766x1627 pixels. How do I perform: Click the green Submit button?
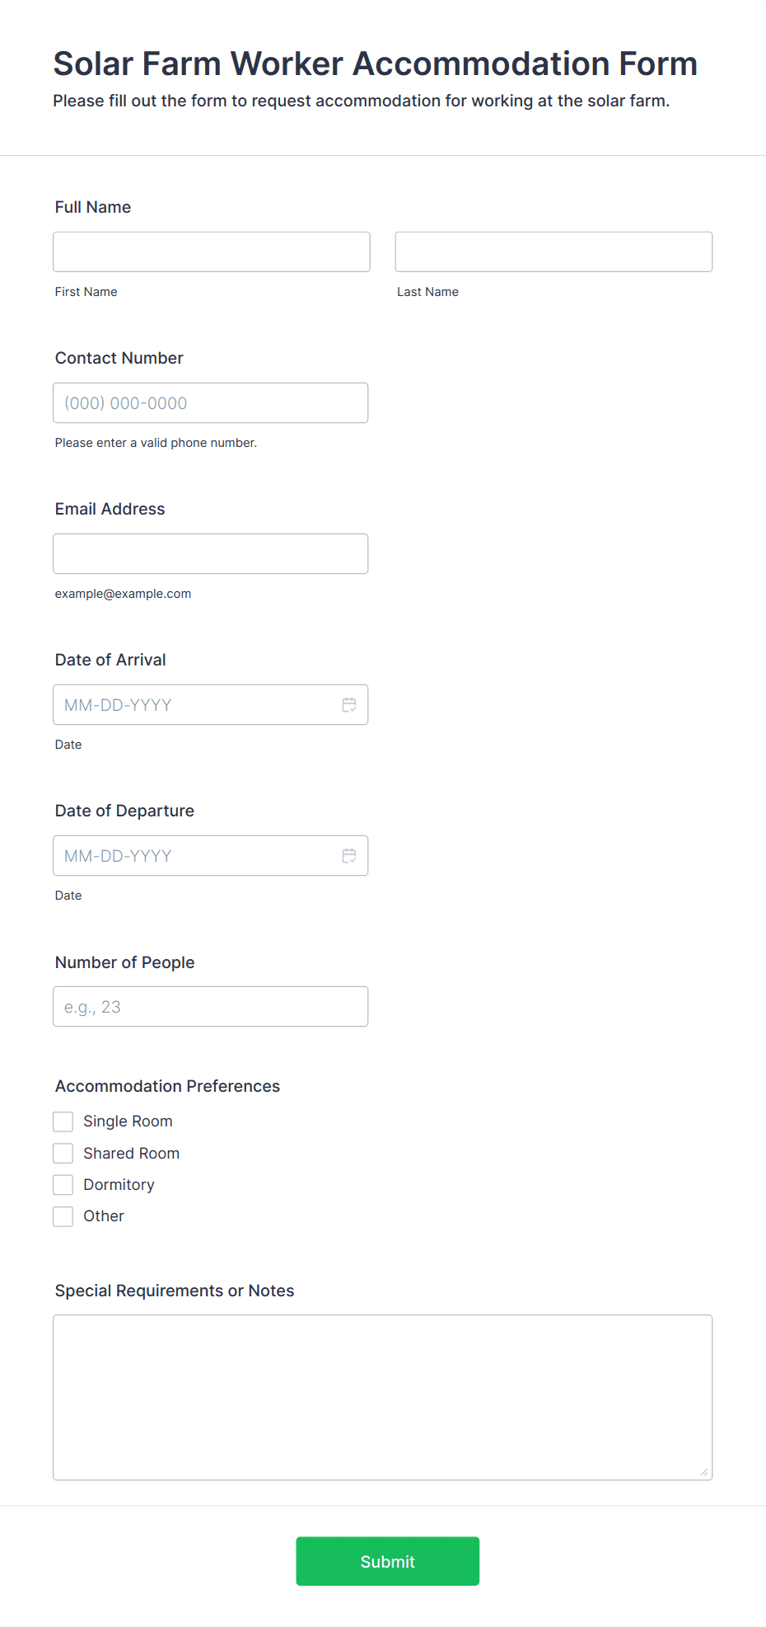tap(388, 1561)
